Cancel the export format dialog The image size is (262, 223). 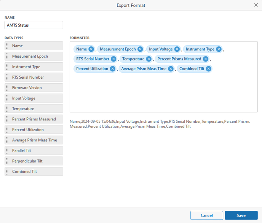point(206,215)
